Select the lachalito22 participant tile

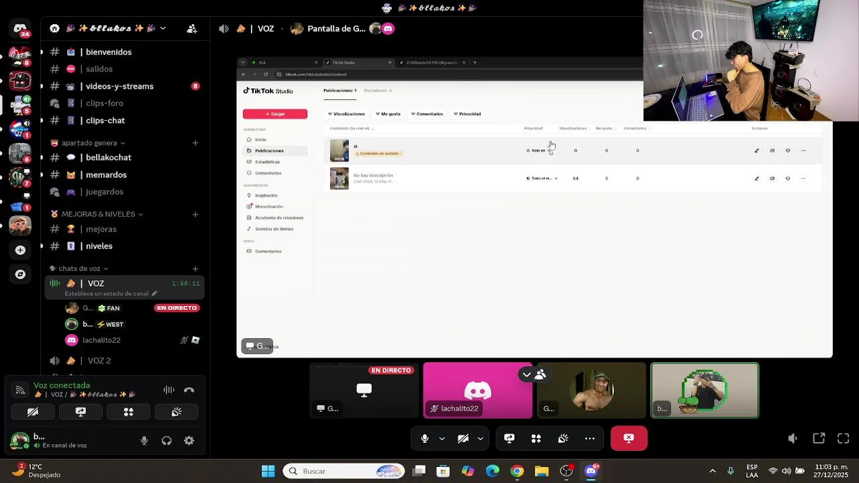pyautogui.click(x=478, y=390)
